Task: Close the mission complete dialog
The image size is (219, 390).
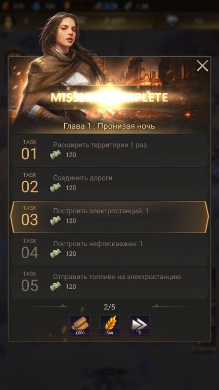Action: click(202, 66)
